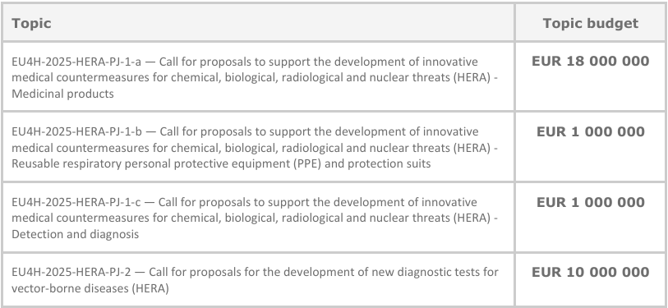Click the 'EU4H-2025-HERA-PJ-1-b' code
Image resolution: width=668 pixels, height=308 pixels.
[76, 131]
